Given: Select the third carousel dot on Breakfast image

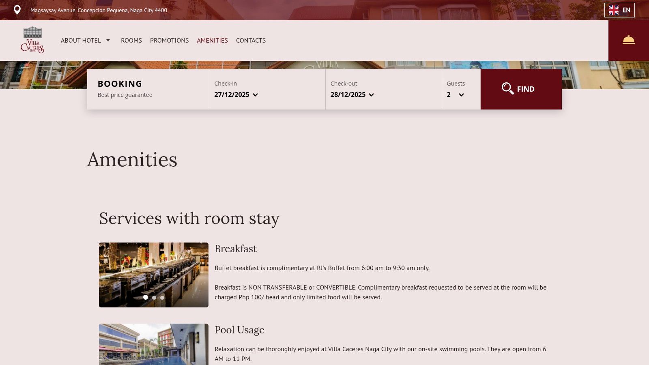Looking at the screenshot, I should pos(162,297).
